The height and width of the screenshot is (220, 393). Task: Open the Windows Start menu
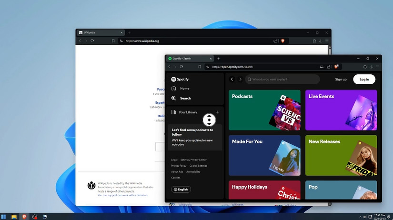3,217
